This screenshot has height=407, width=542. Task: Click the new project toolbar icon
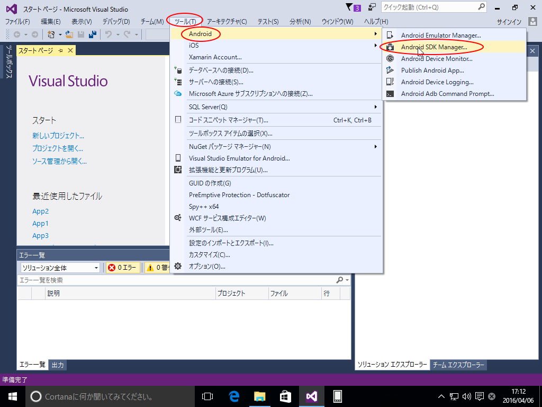(51, 34)
